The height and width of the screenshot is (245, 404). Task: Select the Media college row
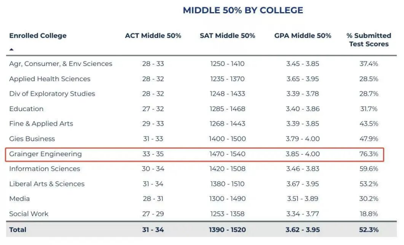19,199
